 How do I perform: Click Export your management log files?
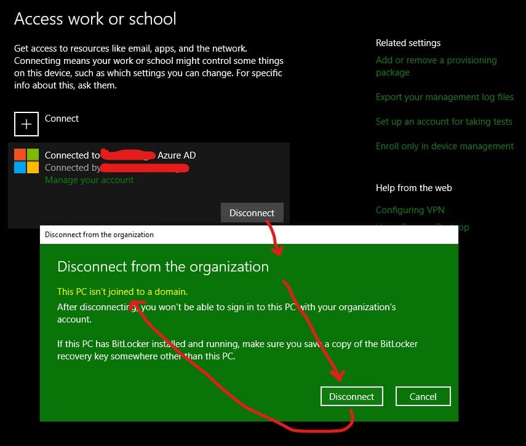tap(444, 97)
